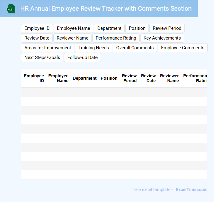The image size is (214, 202).
Task: Select the Review Period tag
Action: point(167,28)
